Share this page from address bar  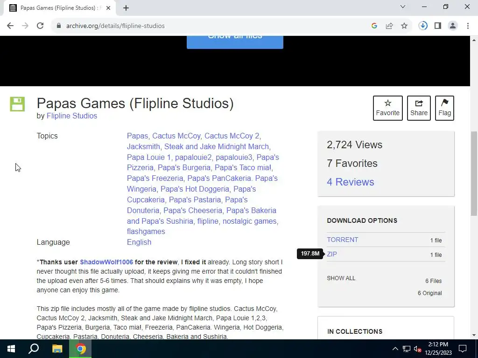click(x=389, y=26)
